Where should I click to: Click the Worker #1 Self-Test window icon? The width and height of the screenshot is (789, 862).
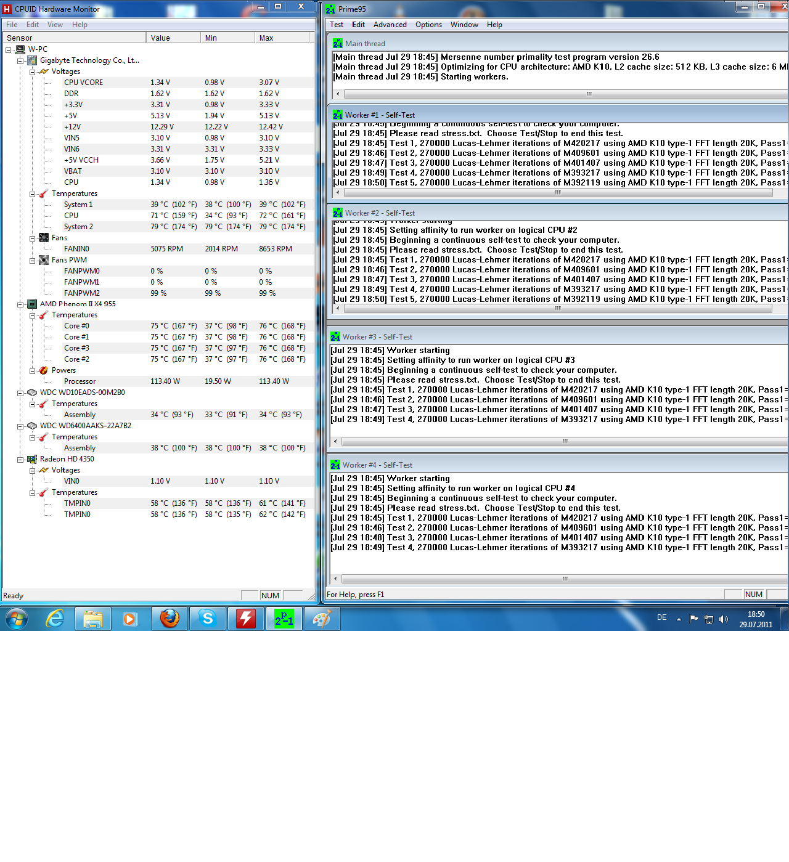pos(338,115)
